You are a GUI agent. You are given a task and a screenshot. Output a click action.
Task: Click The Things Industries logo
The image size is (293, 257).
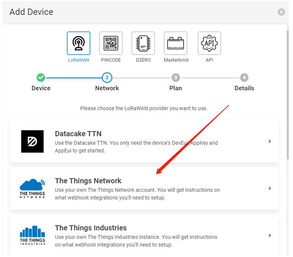coord(32,235)
